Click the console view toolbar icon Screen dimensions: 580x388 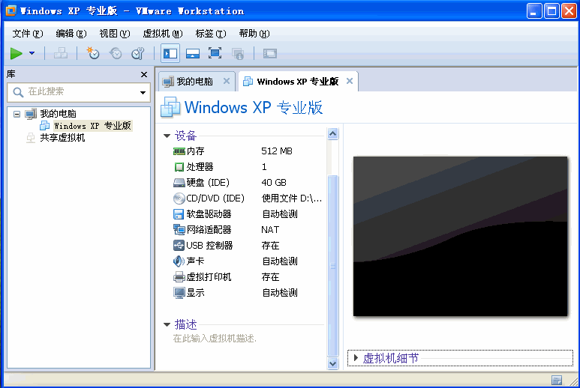(270, 53)
